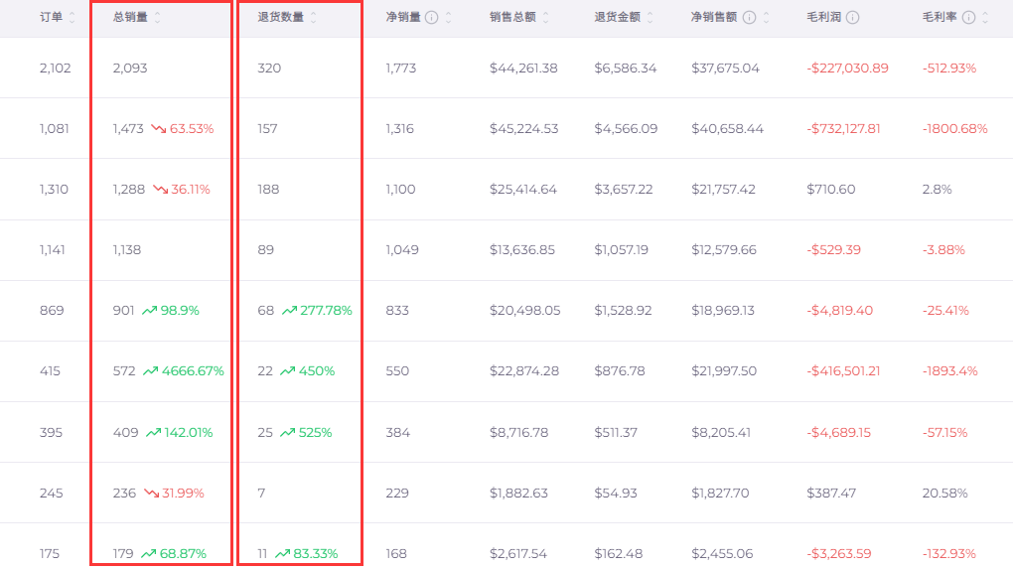The height and width of the screenshot is (569, 1013).
Task: Select gross margin -1800.68%
Action: point(954,128)
